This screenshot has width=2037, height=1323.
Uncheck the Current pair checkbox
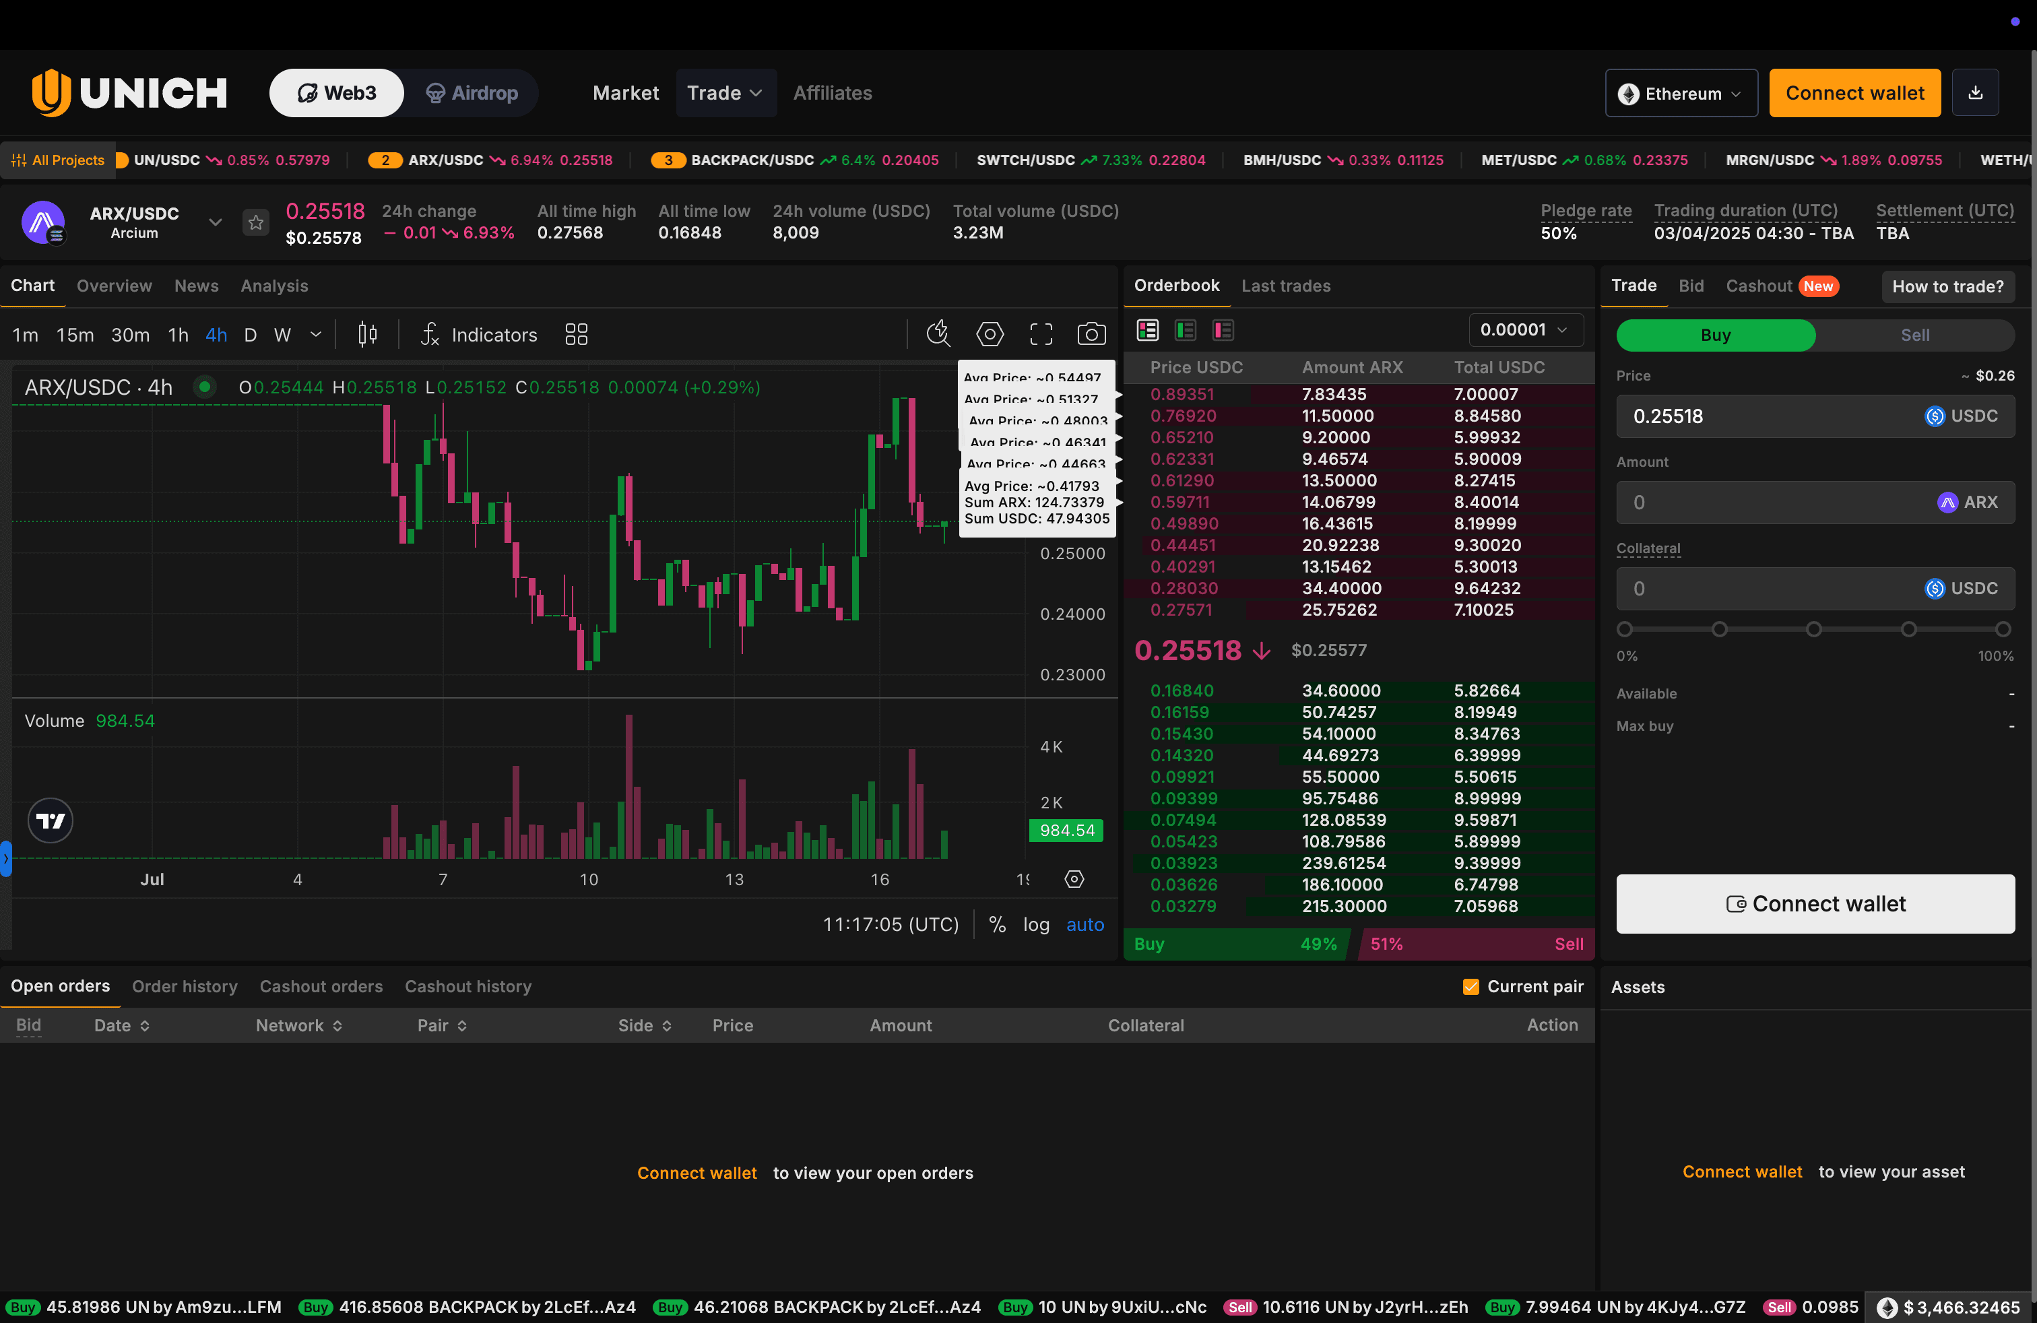click(x=1470, y=987)
